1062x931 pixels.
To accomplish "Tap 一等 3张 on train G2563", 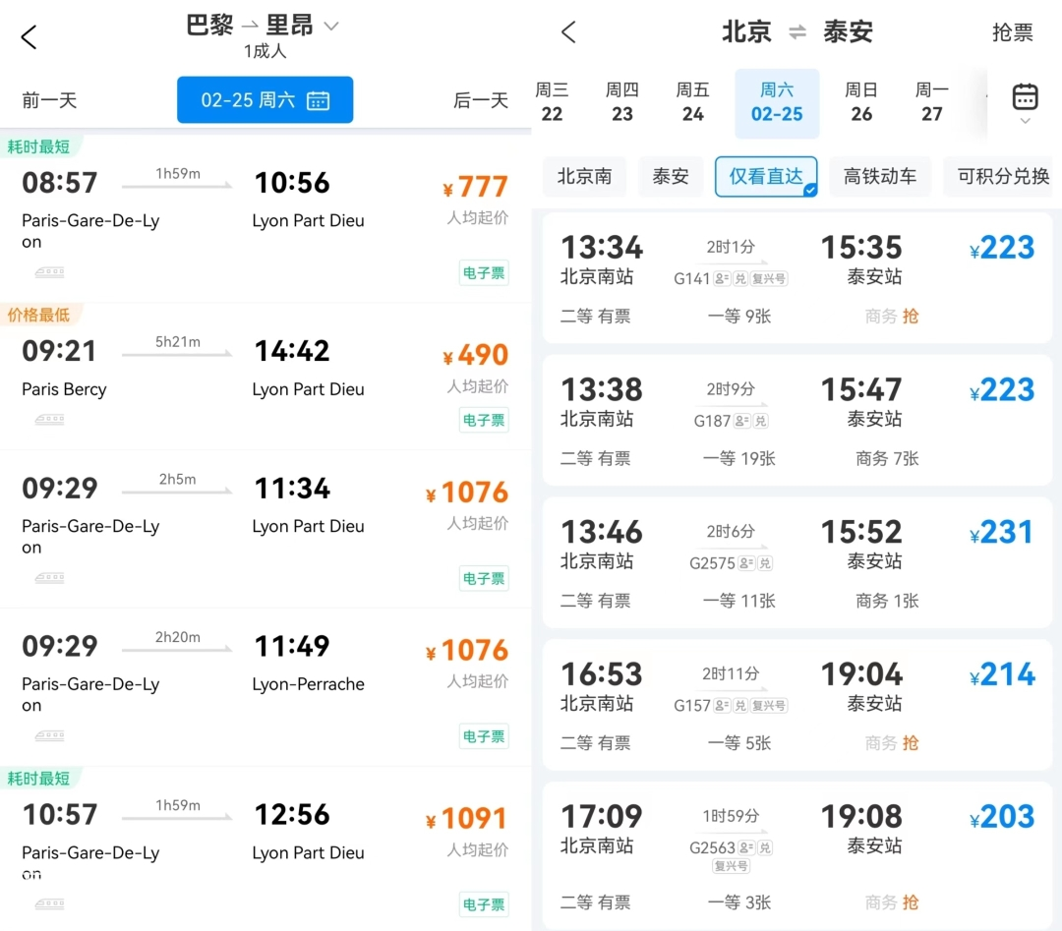I will [738, 902].
